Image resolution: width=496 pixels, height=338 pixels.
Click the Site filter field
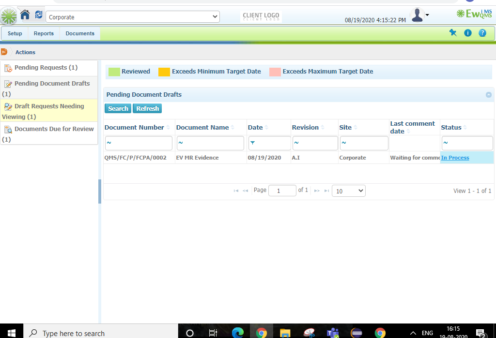tap(364, 143)
